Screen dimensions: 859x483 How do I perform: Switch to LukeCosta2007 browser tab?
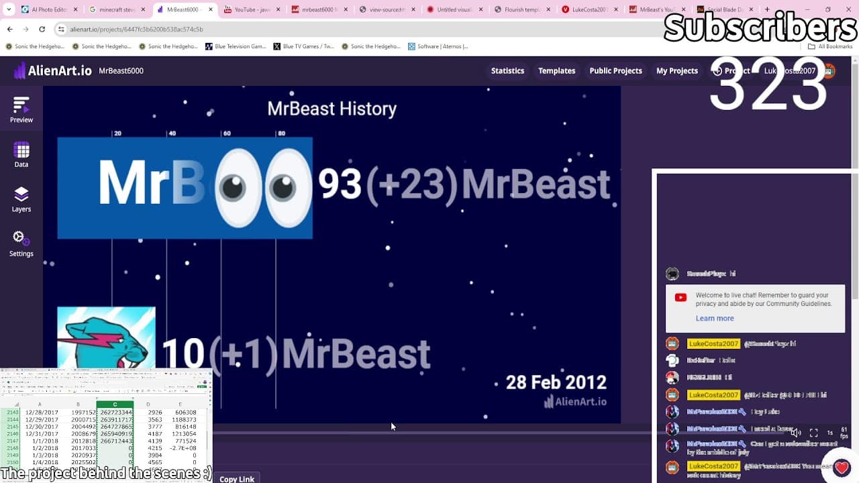coord(591,9)
